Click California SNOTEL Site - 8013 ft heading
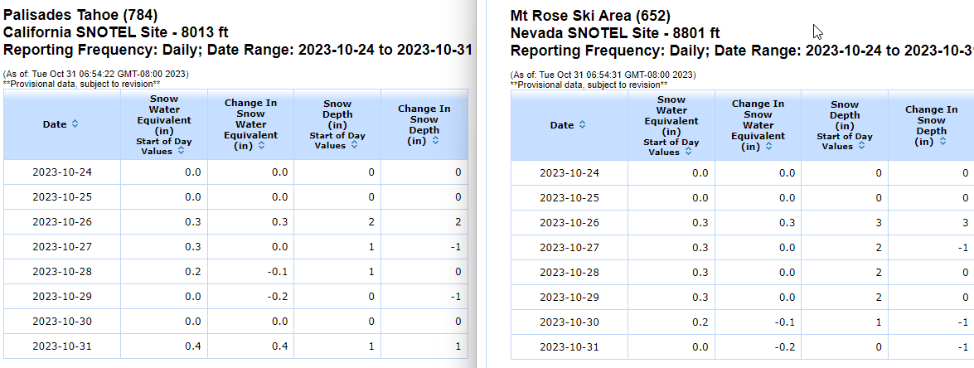Image resolution: width=974 pixels, height=368 pixels. tap(117, 32)
